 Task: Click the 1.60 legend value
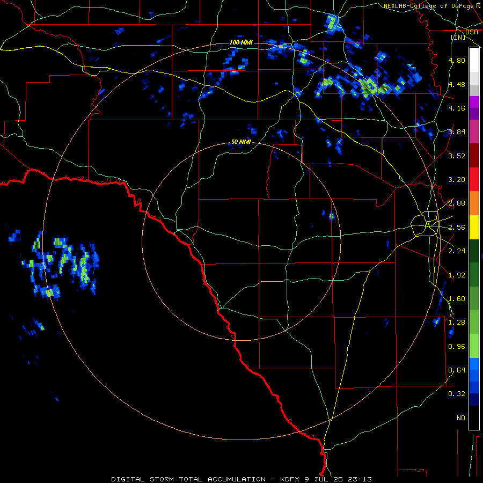tap(457, 299)
